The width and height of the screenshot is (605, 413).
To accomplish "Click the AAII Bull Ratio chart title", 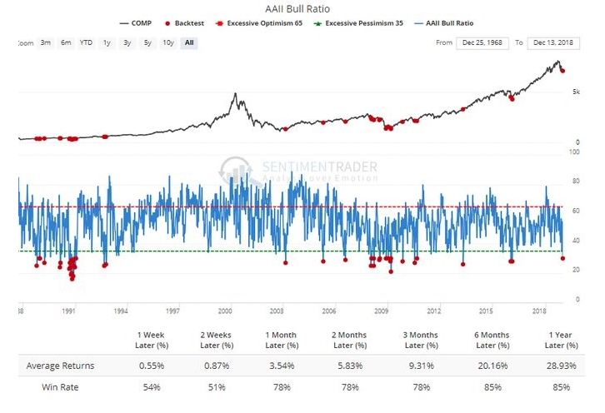I will coord(302,8).
